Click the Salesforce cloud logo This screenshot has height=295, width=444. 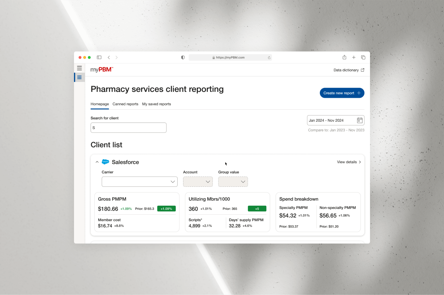pyautogui.click(x=105, y=162)
